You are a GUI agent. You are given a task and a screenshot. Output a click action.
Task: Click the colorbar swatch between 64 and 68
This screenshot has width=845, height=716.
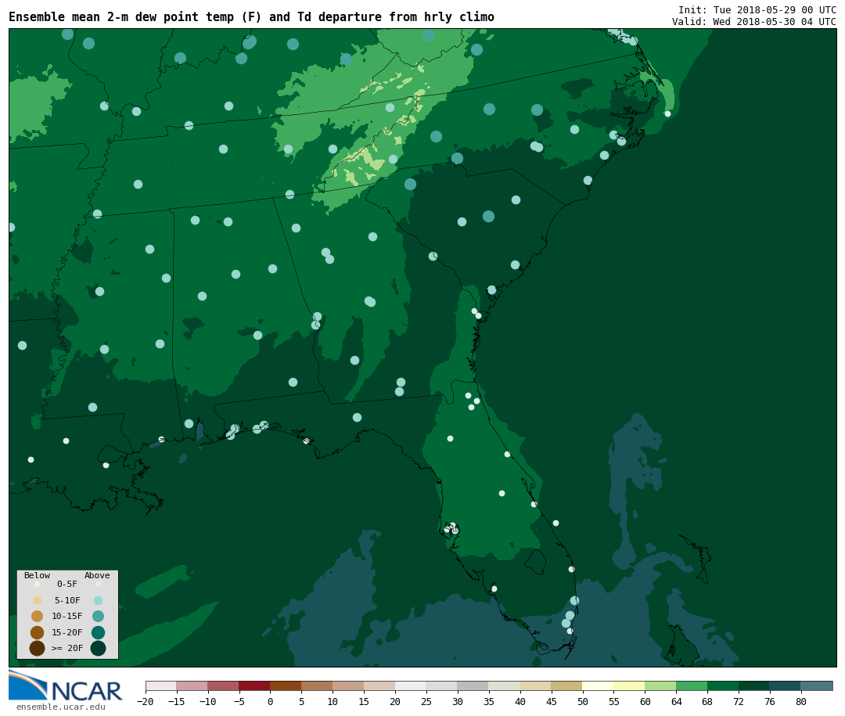[692, 685]
